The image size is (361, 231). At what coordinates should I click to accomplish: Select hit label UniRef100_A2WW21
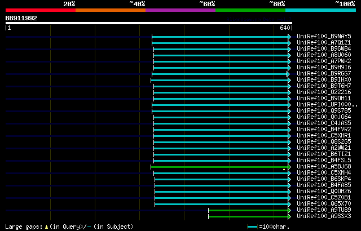pos(324,148)
